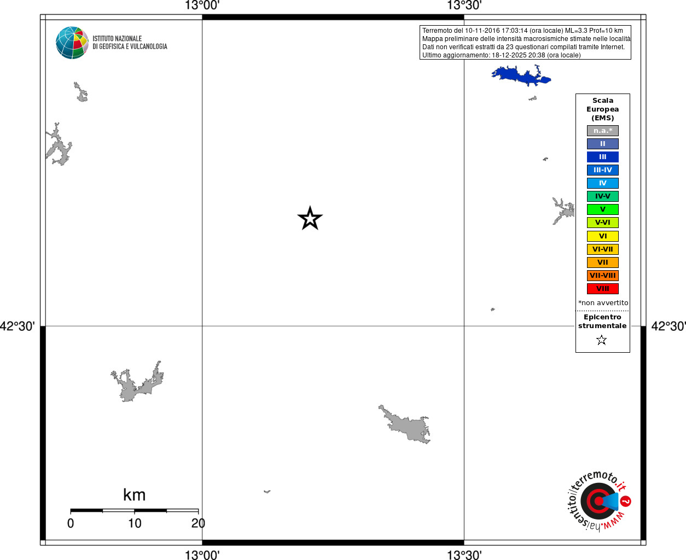Image resolution: width=686 pixels, height=560 pixels.
Task: Select the VII-VIII legend swatch
Action: [x=603, y=276]
